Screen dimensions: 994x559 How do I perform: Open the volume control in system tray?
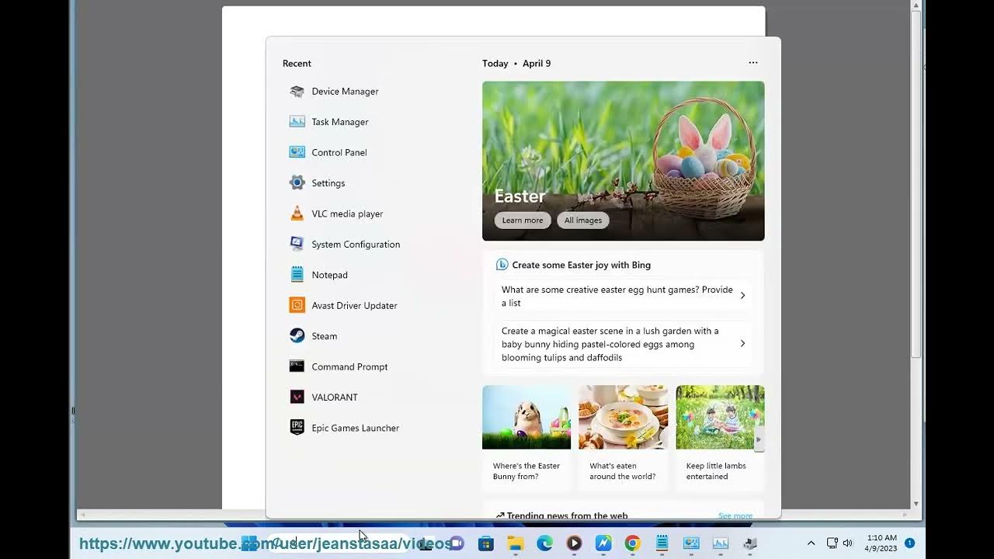[847, 543]
